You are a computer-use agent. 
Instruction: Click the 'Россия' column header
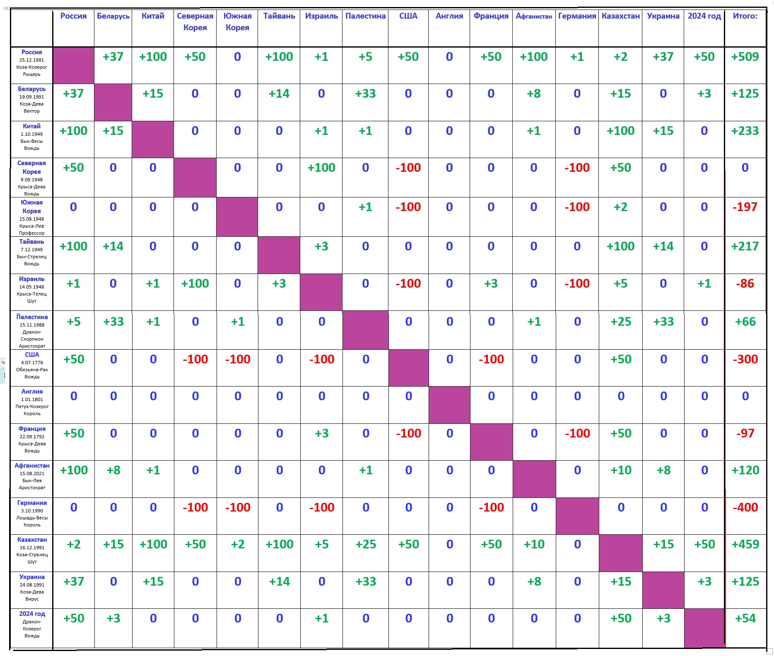(x=73, y=16)
